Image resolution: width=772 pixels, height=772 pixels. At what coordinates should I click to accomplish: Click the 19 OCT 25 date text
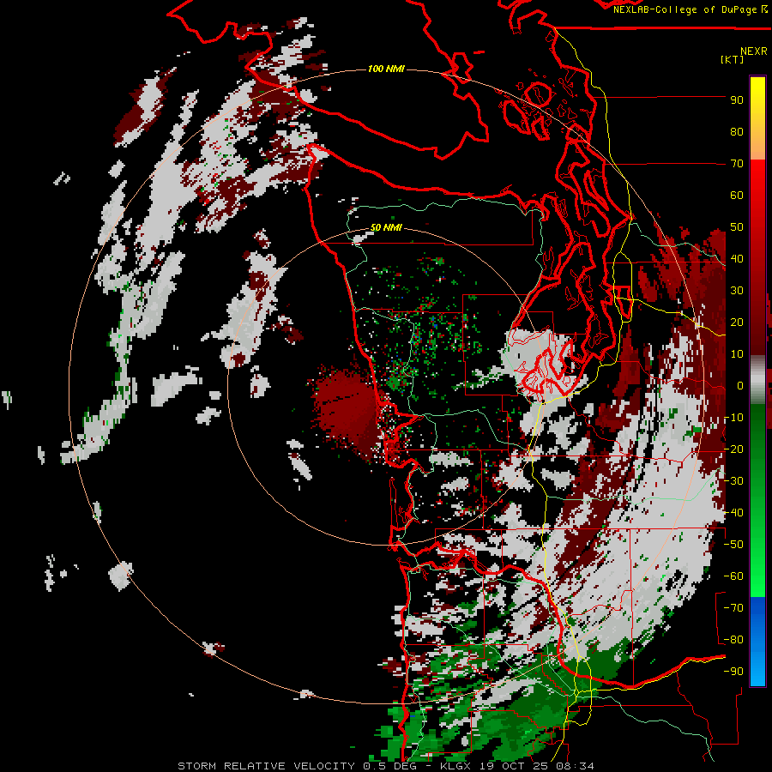(x=515, y=766)
